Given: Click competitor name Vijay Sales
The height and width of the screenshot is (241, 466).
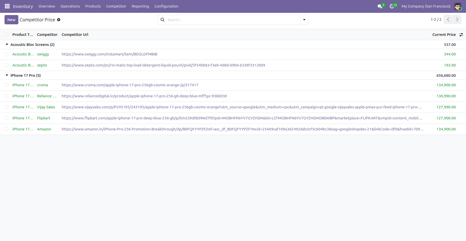Looking at the screenshot, I should point(46,107).
